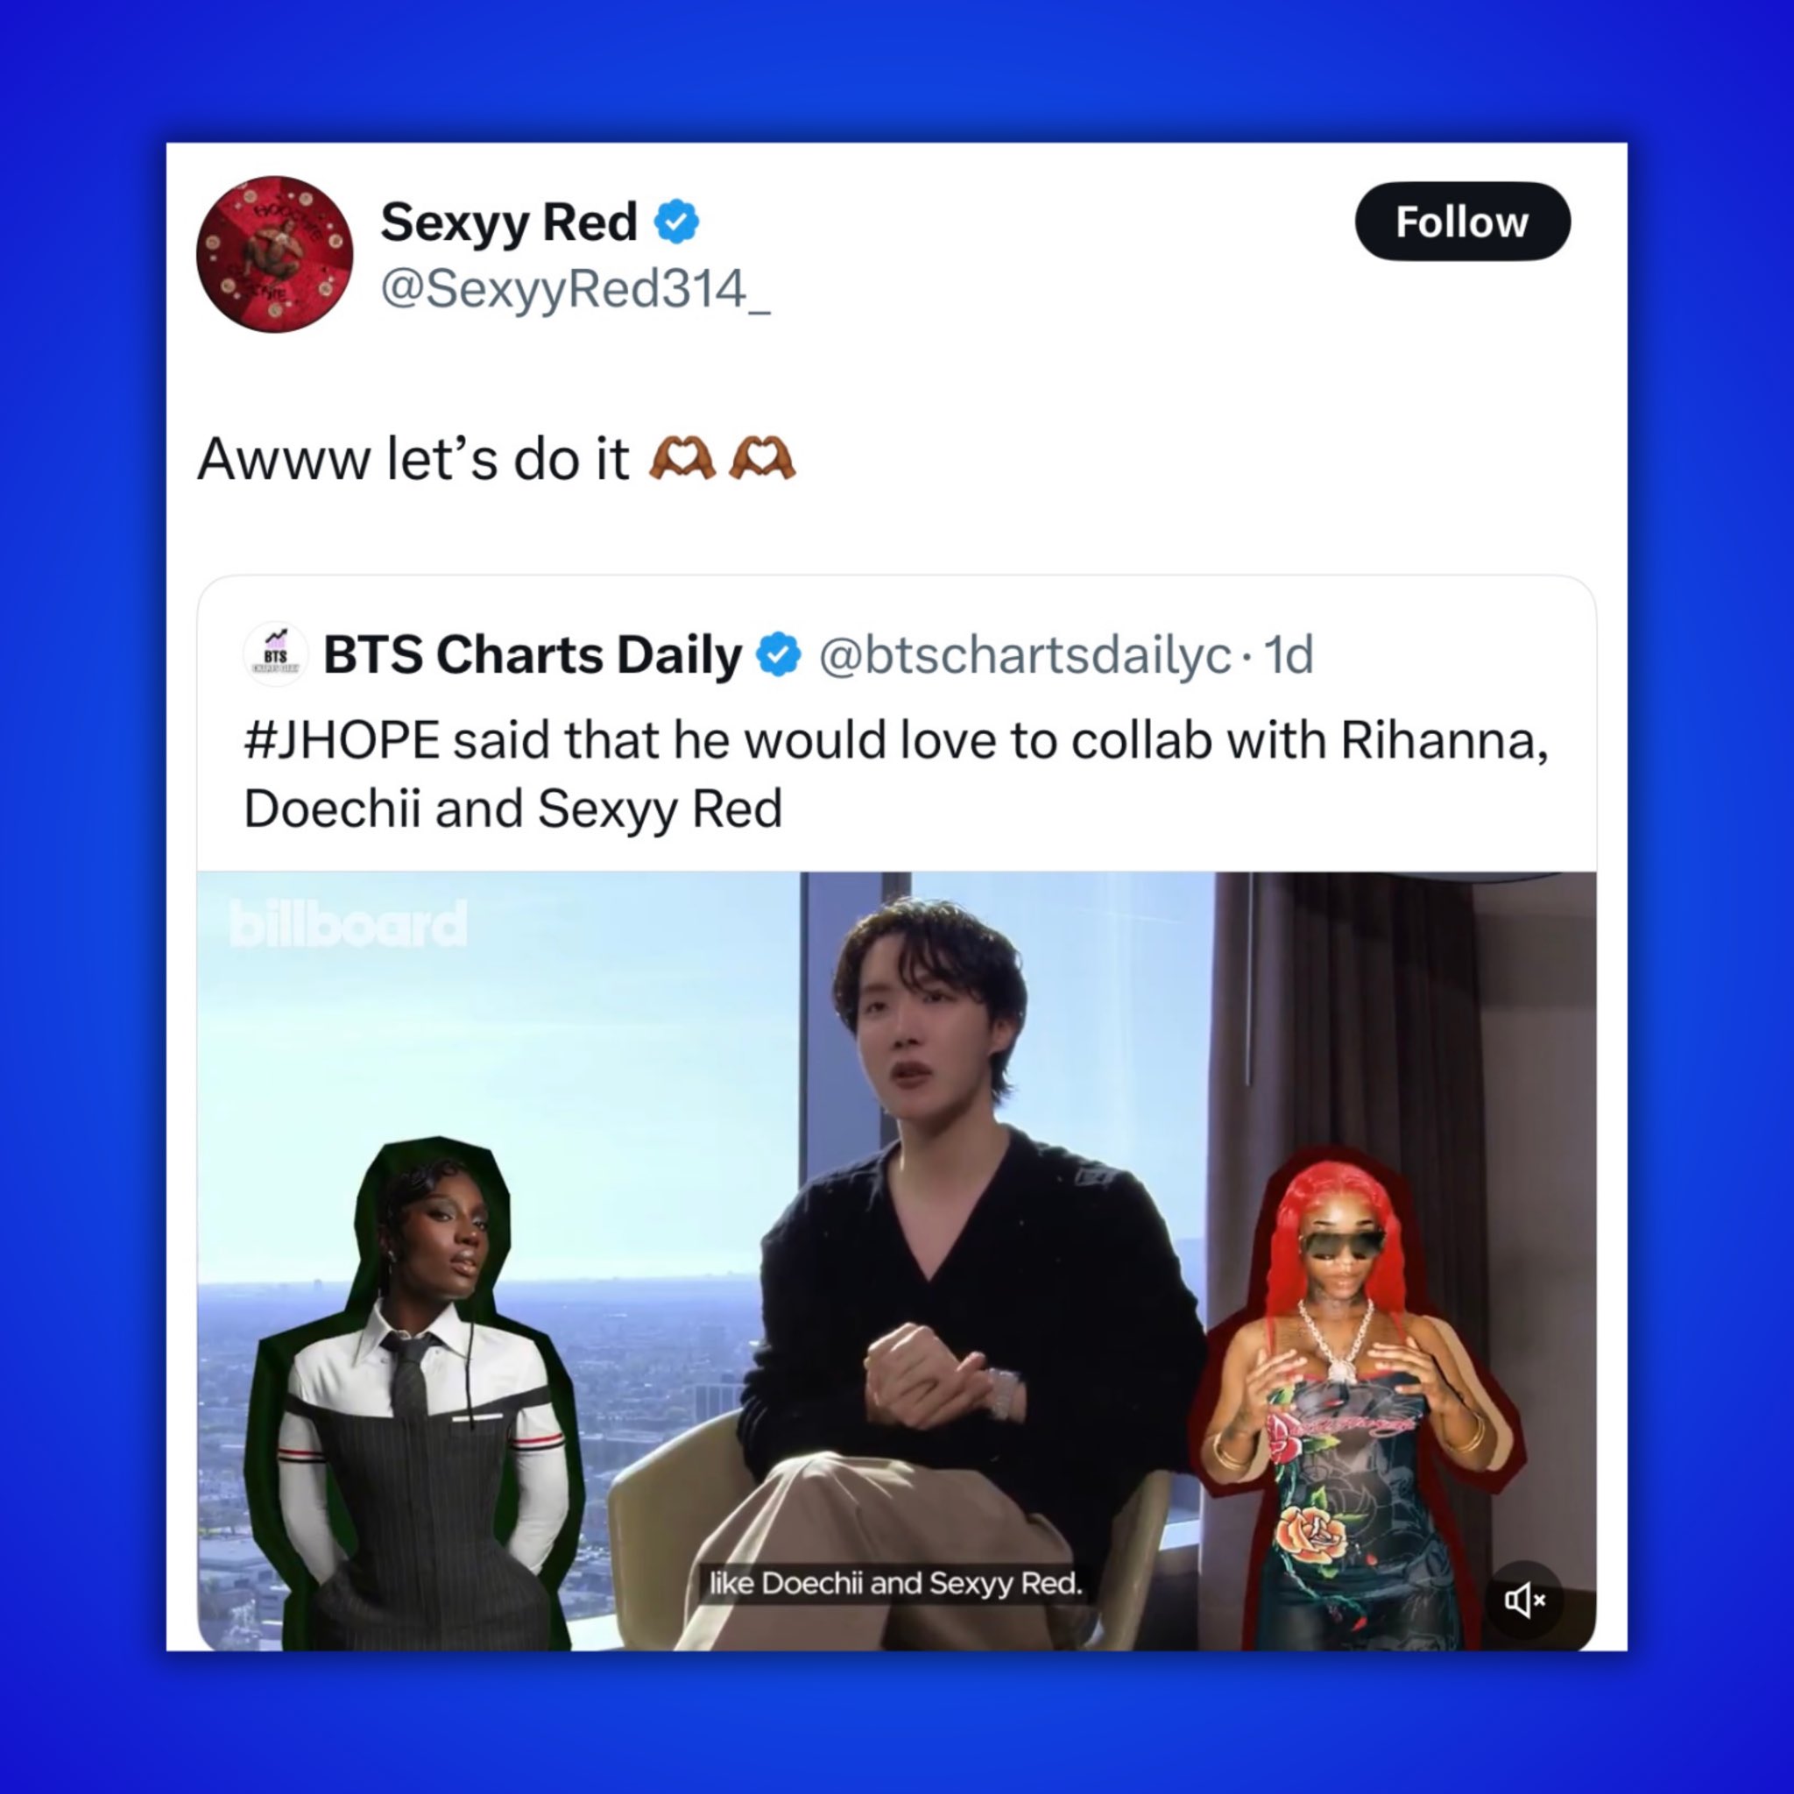The width and height of the screenshot is (1794, 1794).
Task: Open the quoted tweet text body
Action: click(x=895, y=774)
